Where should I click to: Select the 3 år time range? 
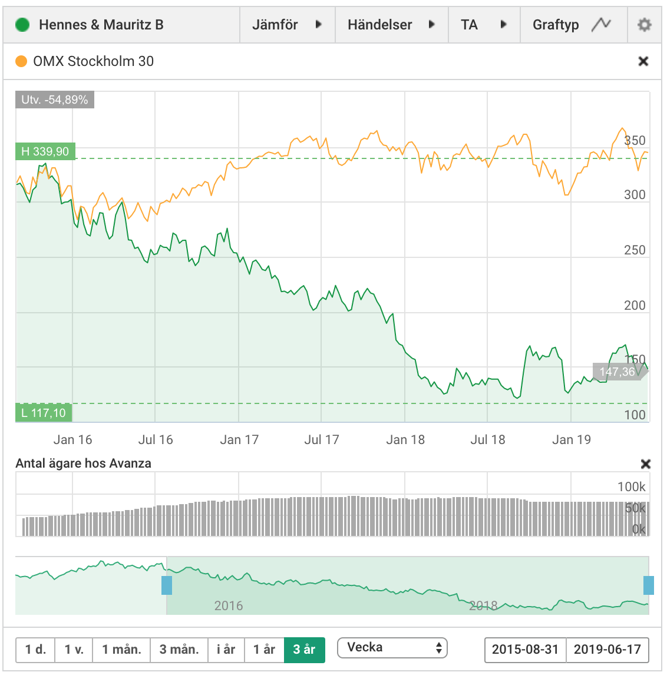(x=304, y=650)
